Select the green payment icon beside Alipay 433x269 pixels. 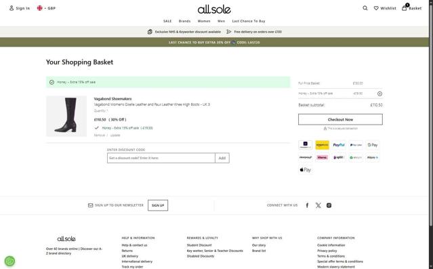356,157
